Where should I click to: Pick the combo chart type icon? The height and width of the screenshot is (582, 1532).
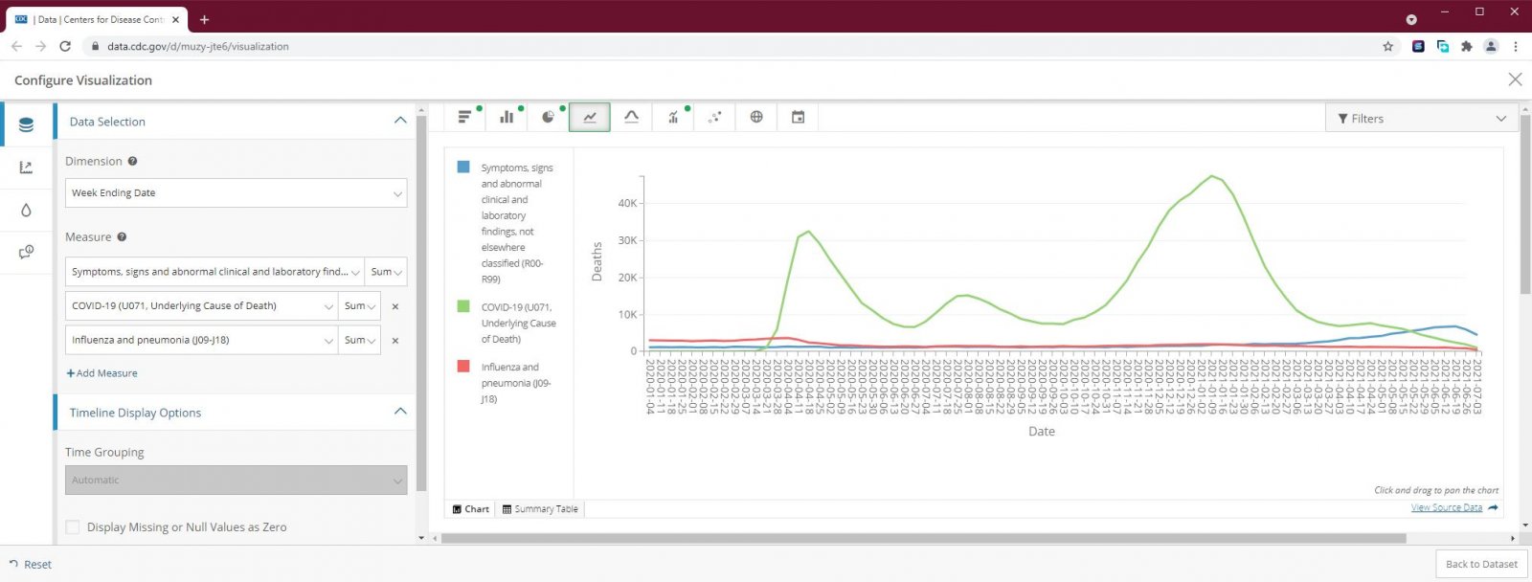coord(673,118)
